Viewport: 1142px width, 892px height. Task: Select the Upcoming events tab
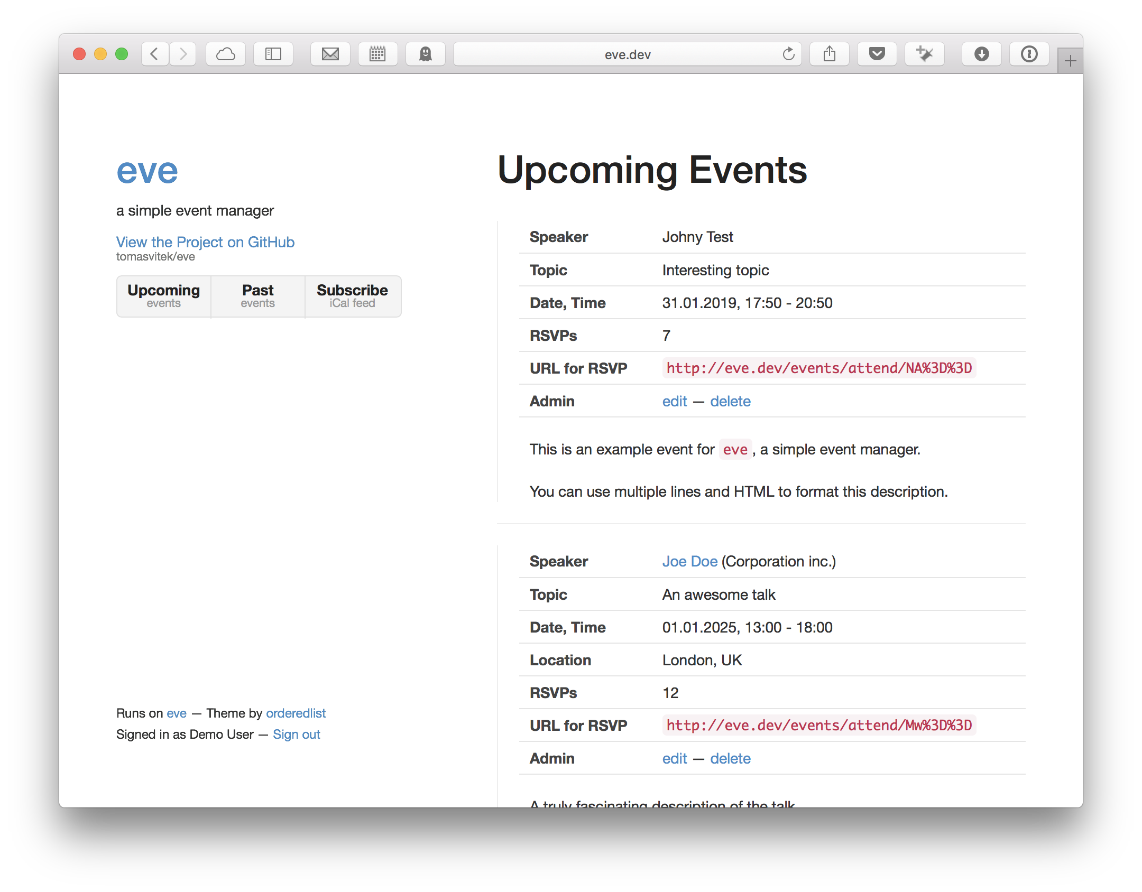pos(164,296)
